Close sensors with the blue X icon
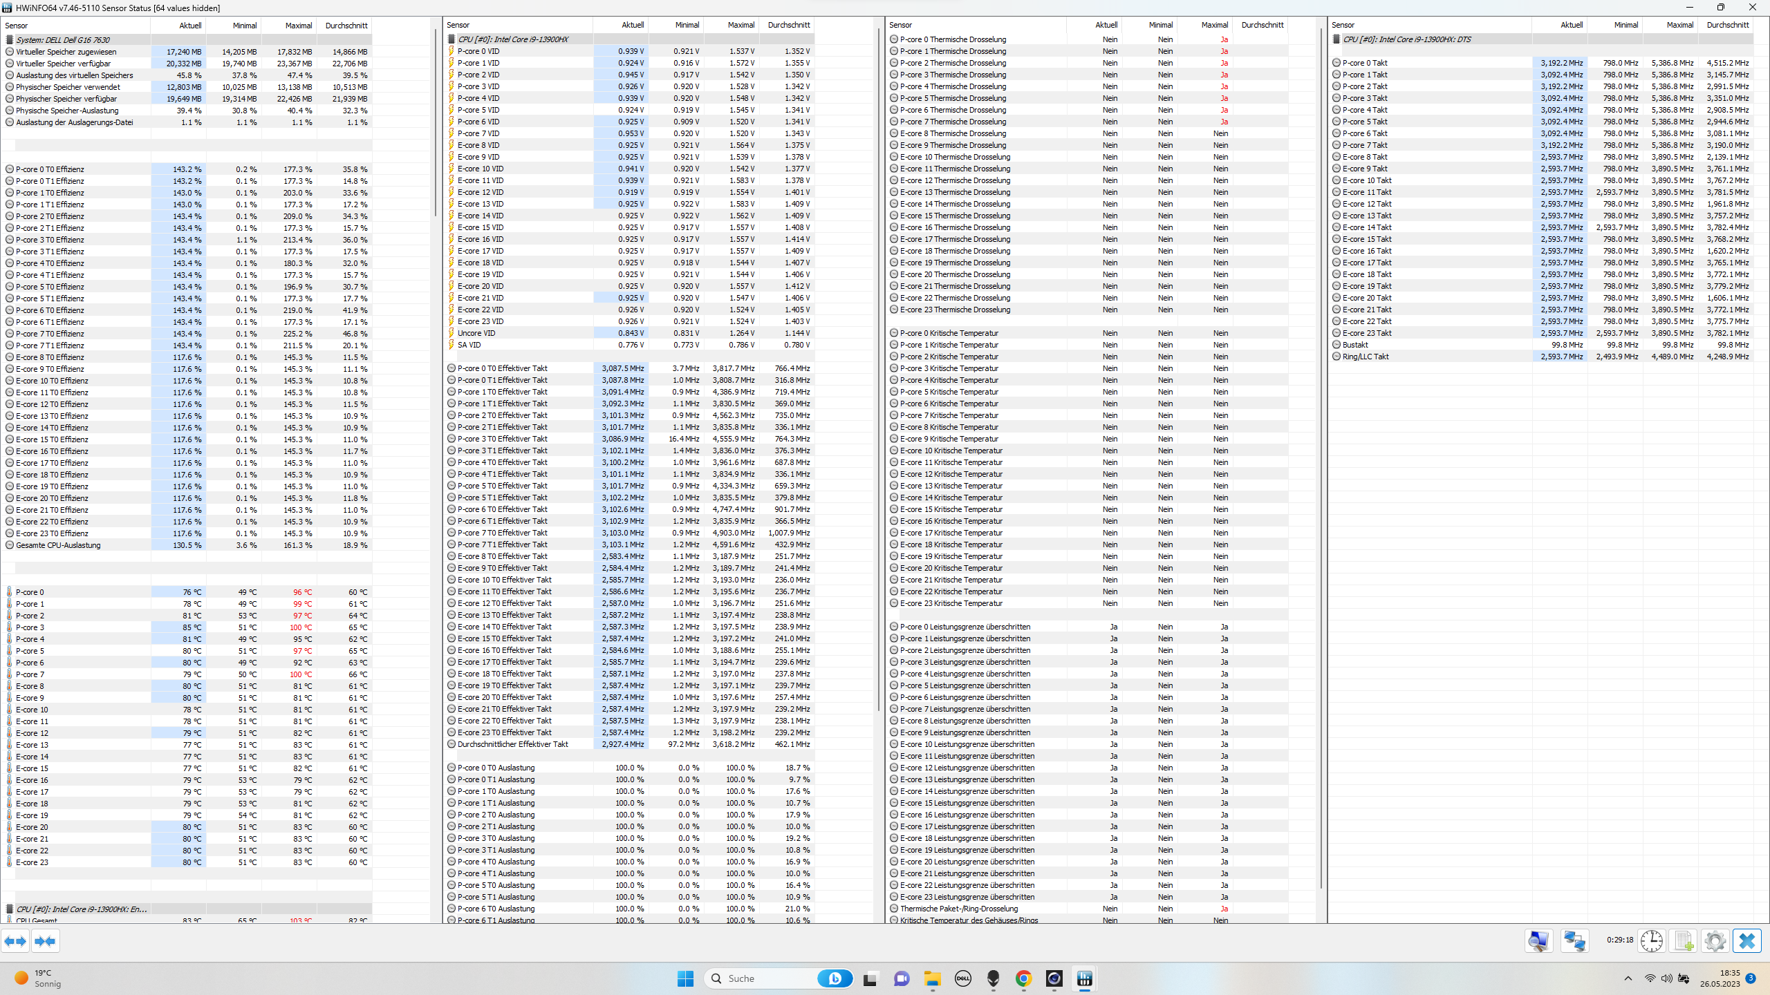 coord(1747,941)
